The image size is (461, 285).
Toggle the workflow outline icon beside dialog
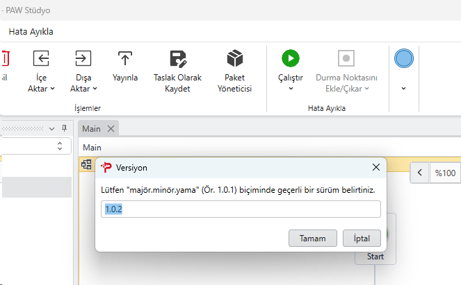(86, 164)
